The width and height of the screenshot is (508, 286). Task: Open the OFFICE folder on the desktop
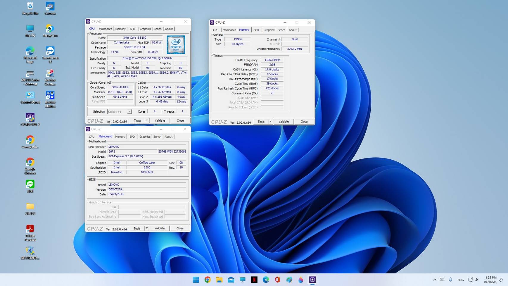point(30,209)
